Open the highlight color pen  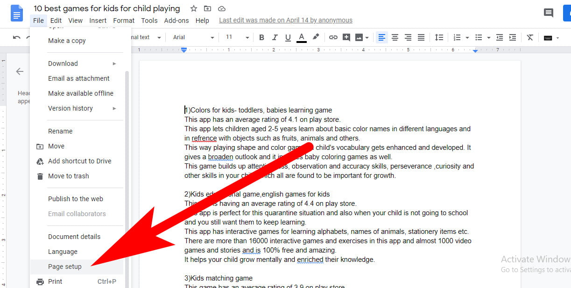pyautogui.click(x=316, y=37)
